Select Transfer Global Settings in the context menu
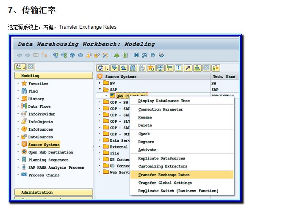 coord(165,183)
